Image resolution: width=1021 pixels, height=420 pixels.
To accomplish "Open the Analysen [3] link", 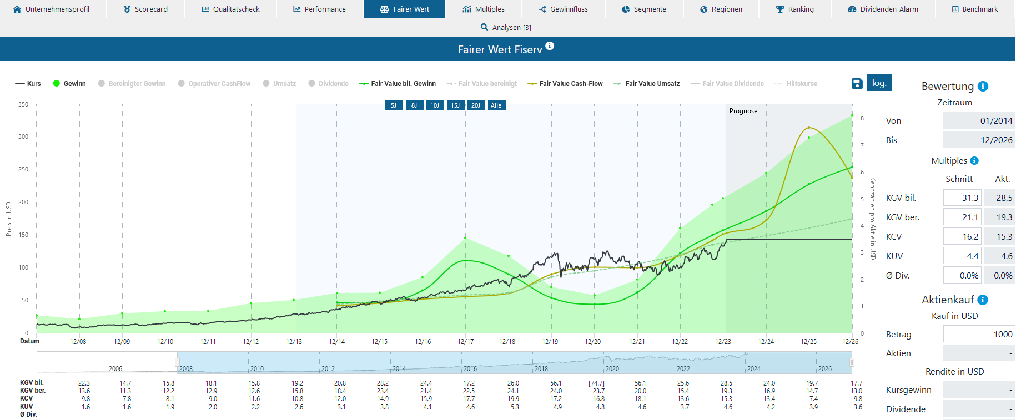I will click(x=506, y=27).
